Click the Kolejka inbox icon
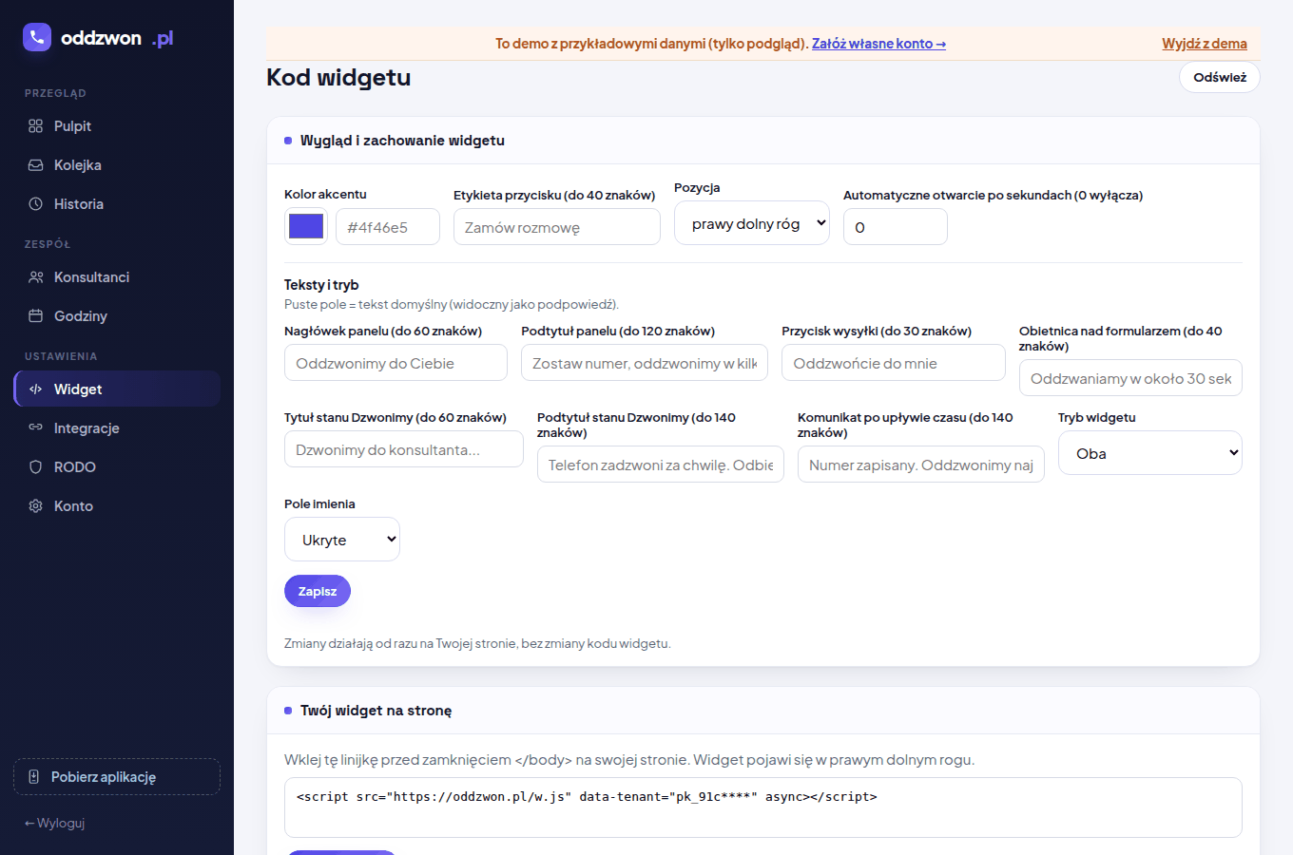This screenshot has width=1293, height=855. click(x=36, y=165)
